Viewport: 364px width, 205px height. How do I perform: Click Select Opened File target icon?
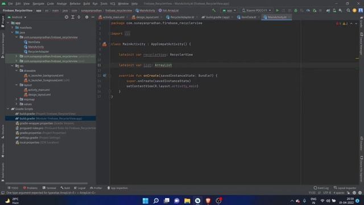coord(67,17)
